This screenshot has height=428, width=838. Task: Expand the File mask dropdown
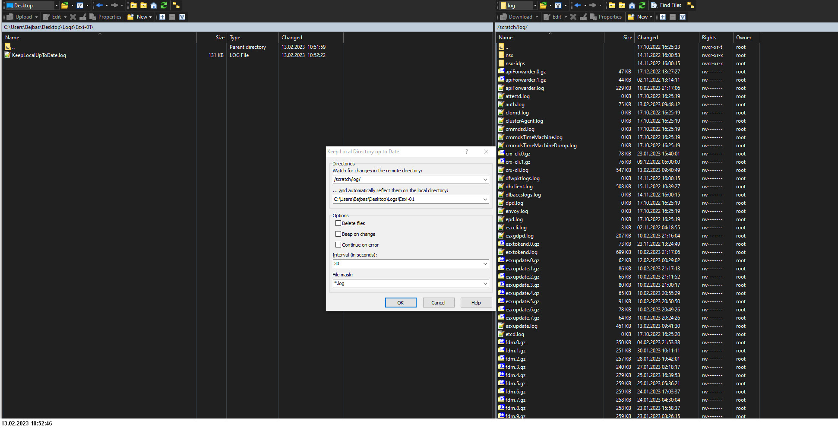485,283
